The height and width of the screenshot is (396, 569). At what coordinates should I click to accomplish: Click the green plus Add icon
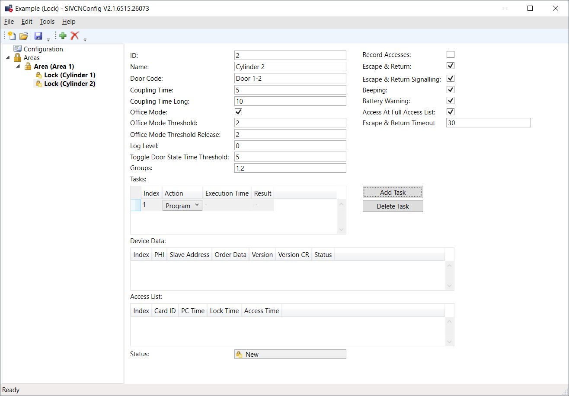click(x=63, y=36)
